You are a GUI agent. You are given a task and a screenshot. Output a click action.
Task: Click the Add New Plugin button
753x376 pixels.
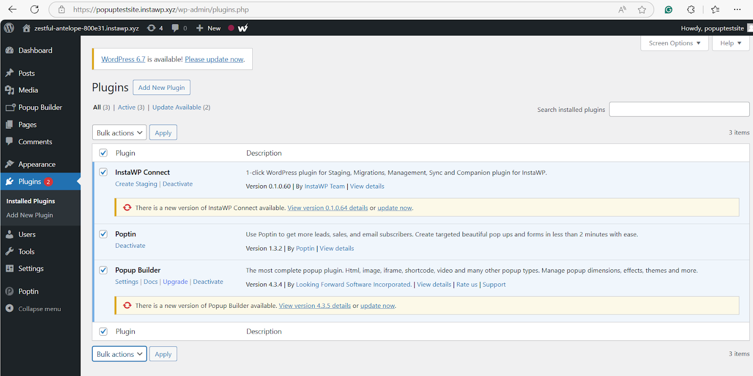(x=161, y=87)
